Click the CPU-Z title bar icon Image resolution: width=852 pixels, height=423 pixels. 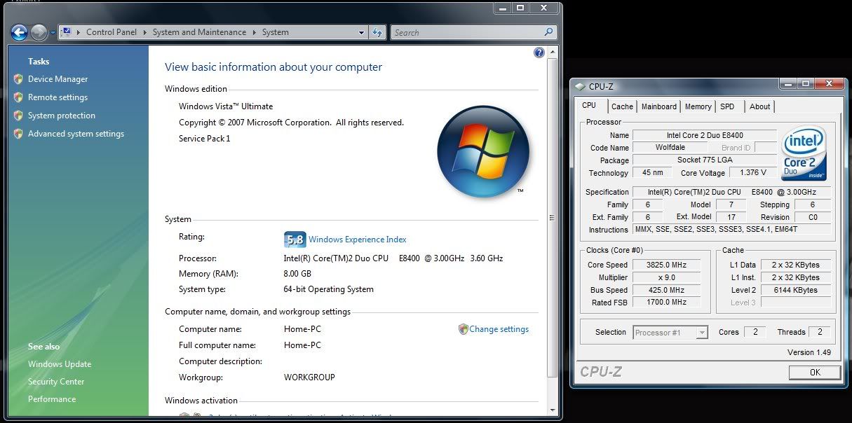(579, 87)
